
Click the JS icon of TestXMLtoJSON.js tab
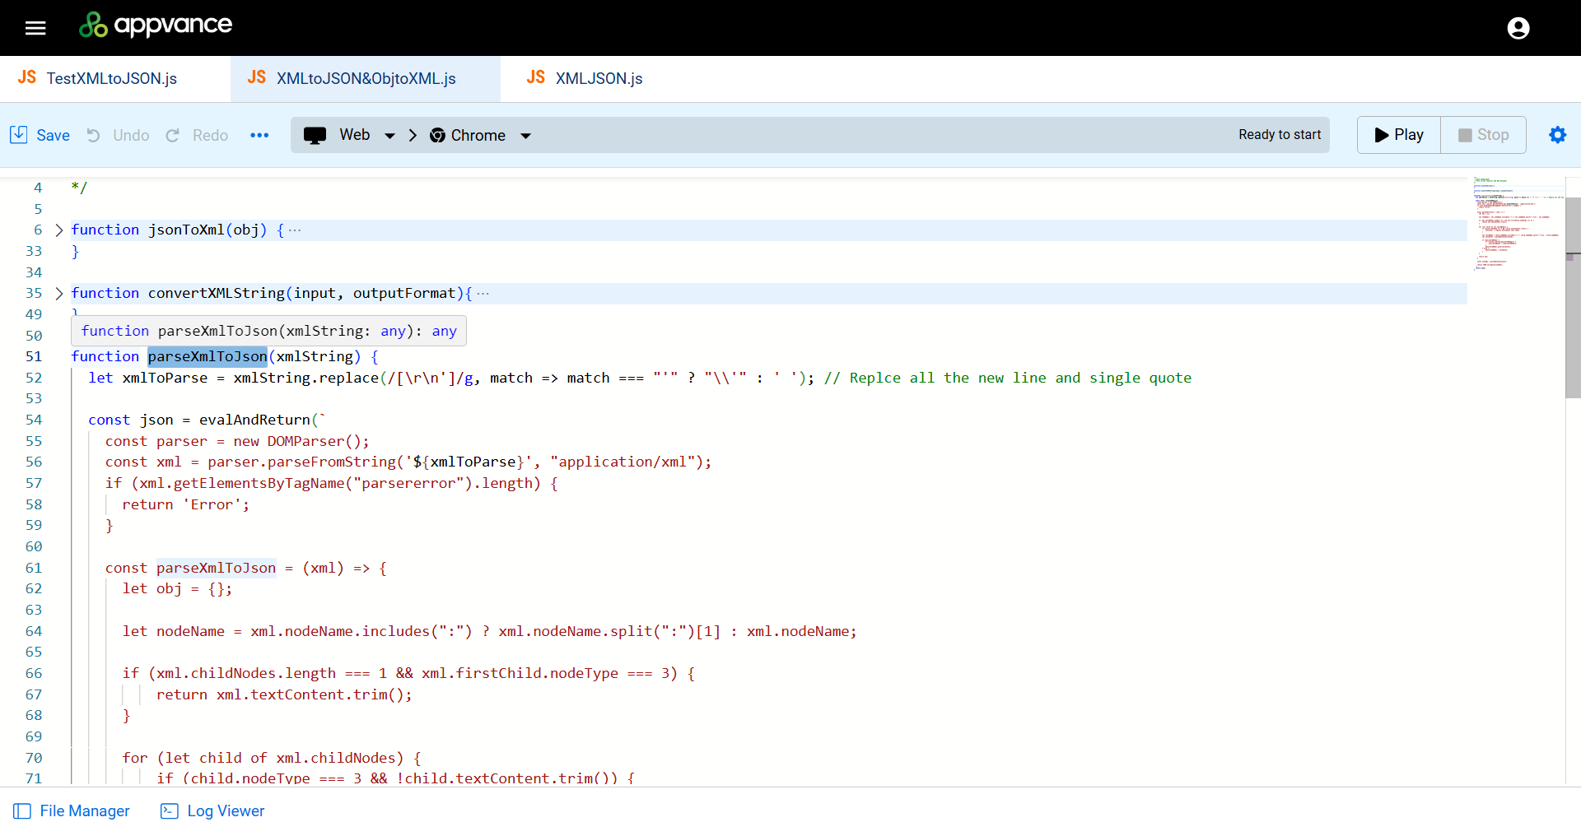point(27,77)
